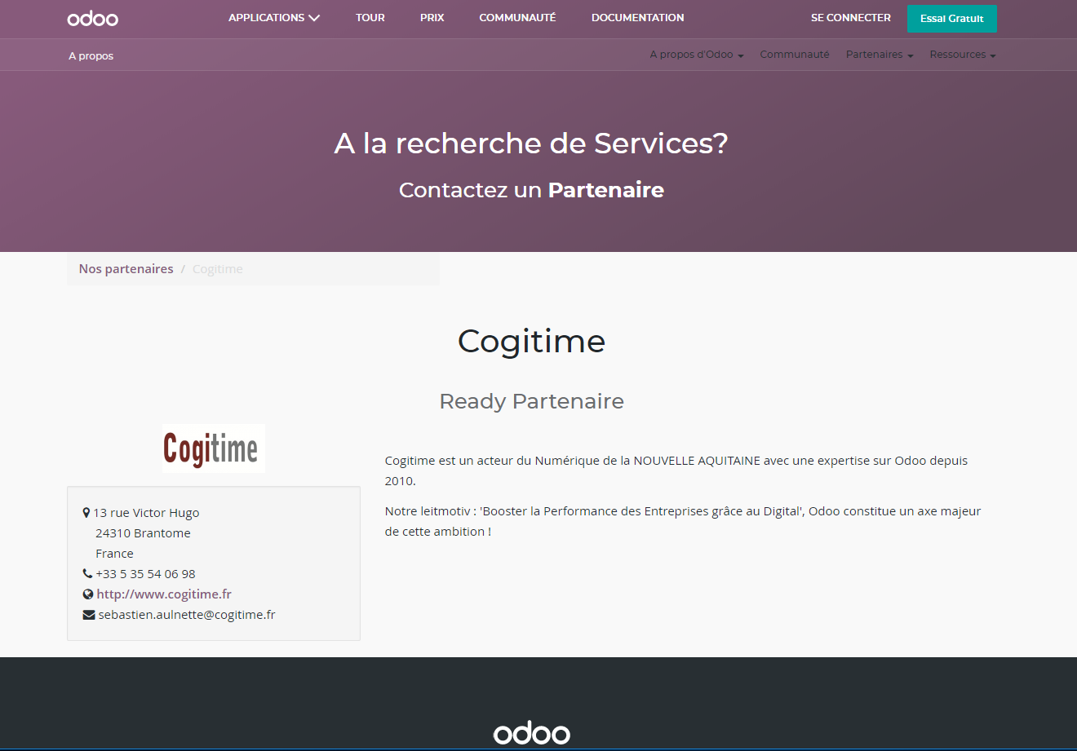Click the Cogitime company logo image
This screenshot has height=751, width=1077.
214,448
